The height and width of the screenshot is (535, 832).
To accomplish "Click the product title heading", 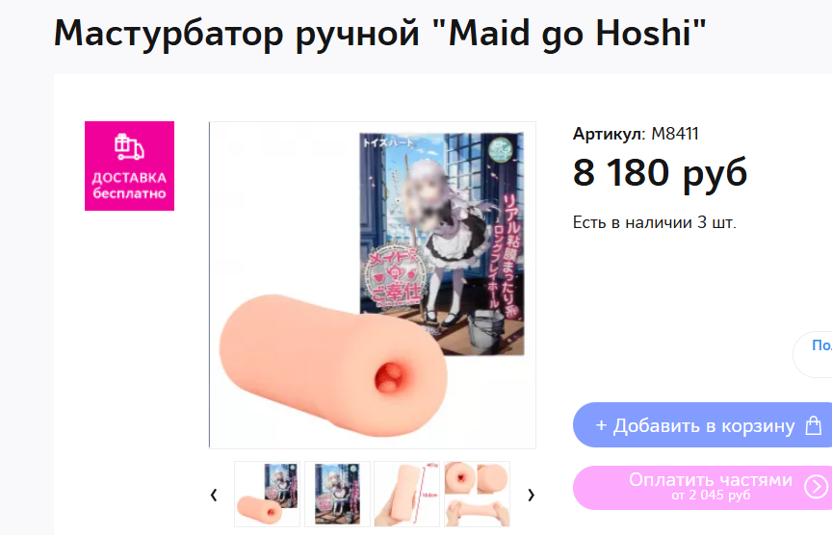I will click(x=380, y=34).
